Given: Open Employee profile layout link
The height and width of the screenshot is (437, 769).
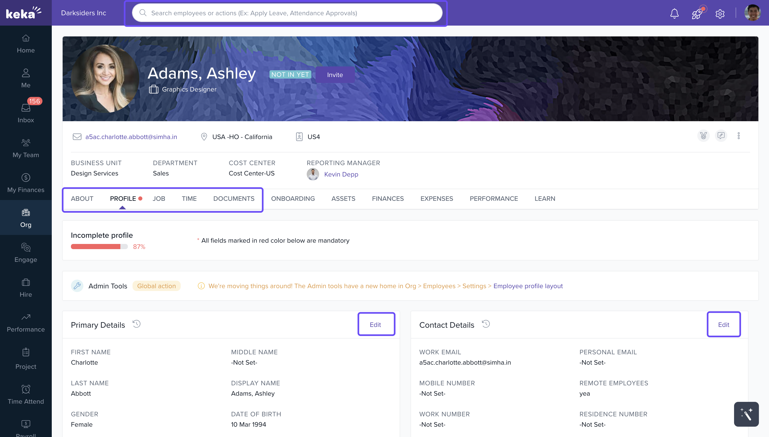Looking at the screenshot, I should tap(528, 286).
